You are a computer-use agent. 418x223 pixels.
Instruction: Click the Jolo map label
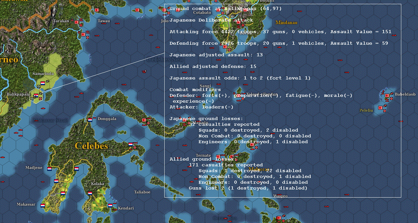pyautogui.click(x=165, y=21)
